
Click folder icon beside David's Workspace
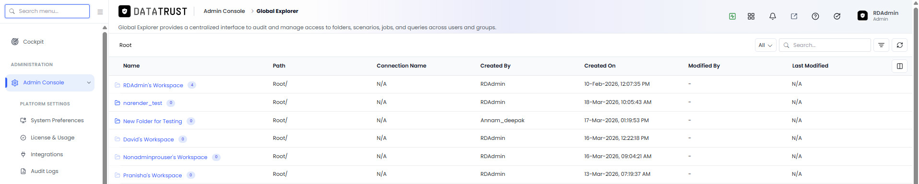(x=118, y=139)
